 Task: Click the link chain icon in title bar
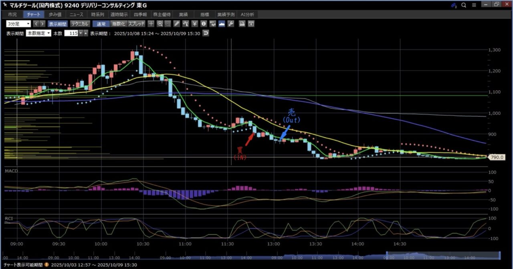click(454, 5)
